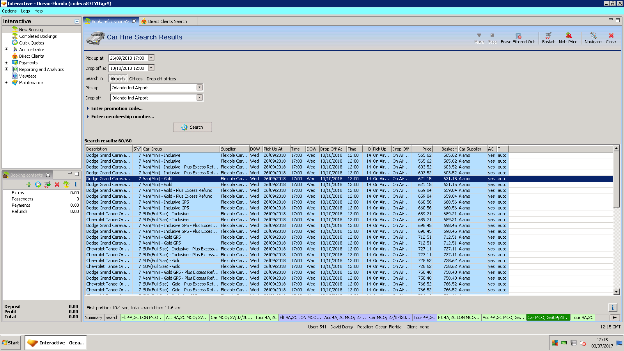Expand the Enter promotion code section
The image size is (624, 351).
(117, 108)
